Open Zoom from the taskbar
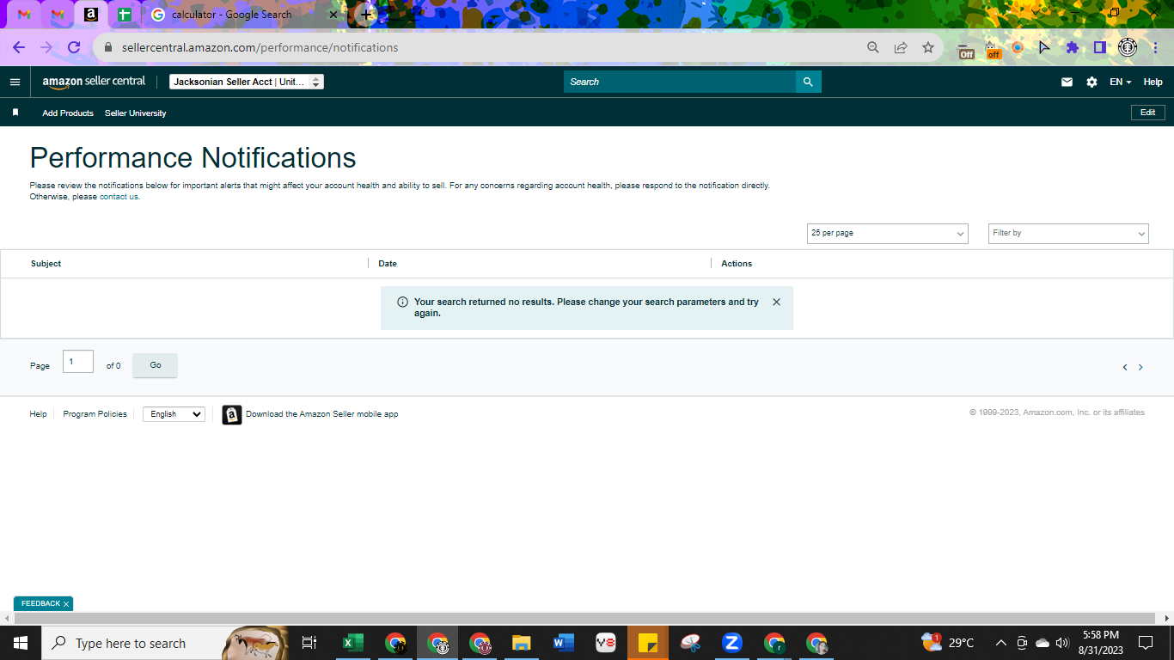The width and height of the screenshot is (1174, 660). (x=732, y=643)
